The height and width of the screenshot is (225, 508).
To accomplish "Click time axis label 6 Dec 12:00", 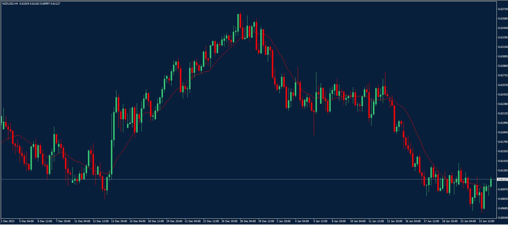I will coord(45,221).
